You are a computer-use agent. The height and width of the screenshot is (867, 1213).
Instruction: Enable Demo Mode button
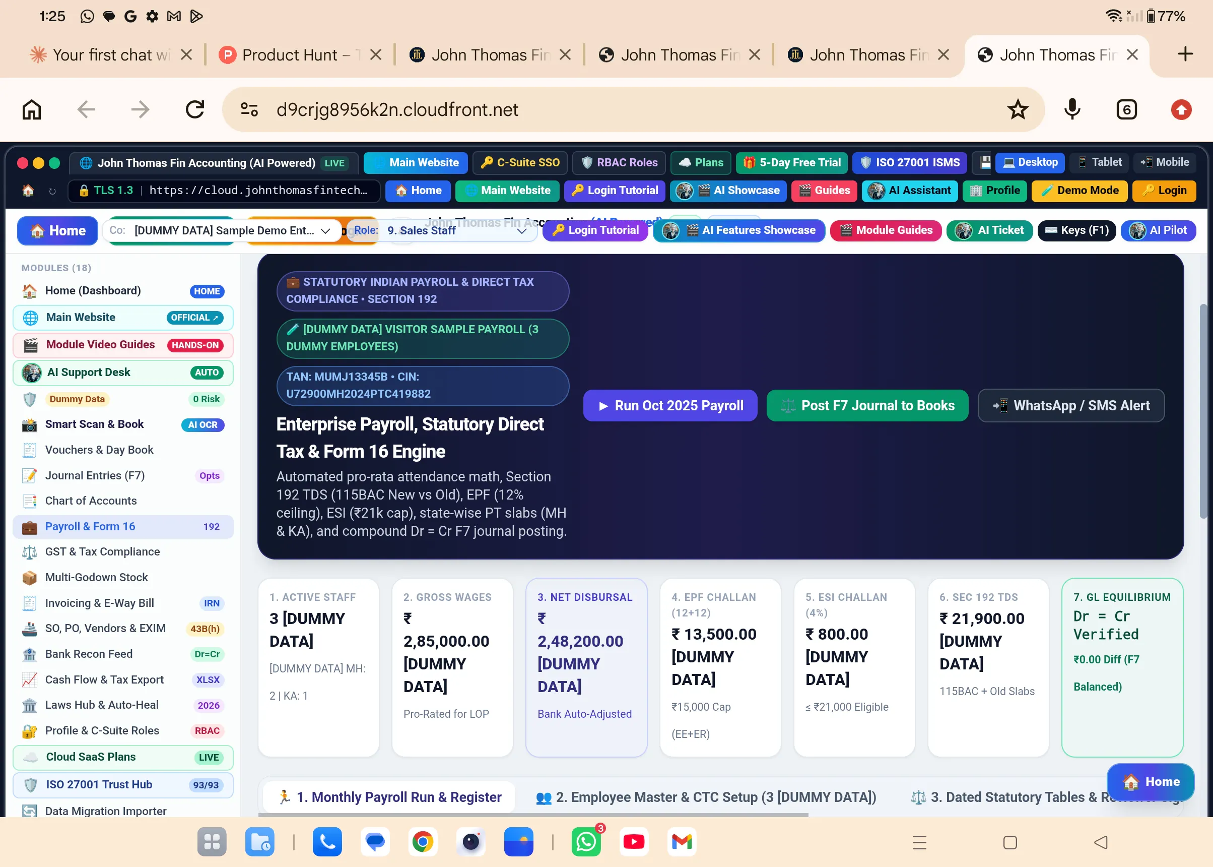pos(1079,191)
